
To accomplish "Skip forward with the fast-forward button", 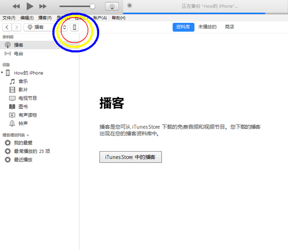I will [43, 6].
